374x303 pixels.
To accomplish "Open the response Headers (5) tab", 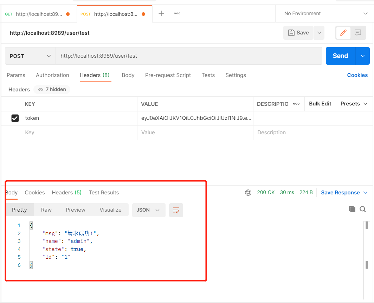I will click(67, 193).
